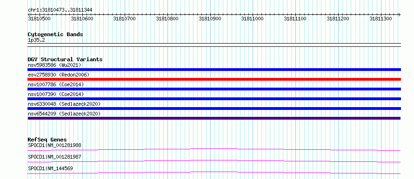Click ruler position 31811100
Image resolution: width=414 pixels, height=179 pixels.
[x=295, y=19]
